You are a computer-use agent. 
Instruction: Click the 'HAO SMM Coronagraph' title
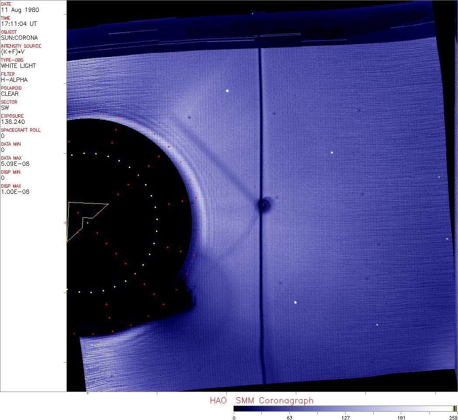coord(261,400)
